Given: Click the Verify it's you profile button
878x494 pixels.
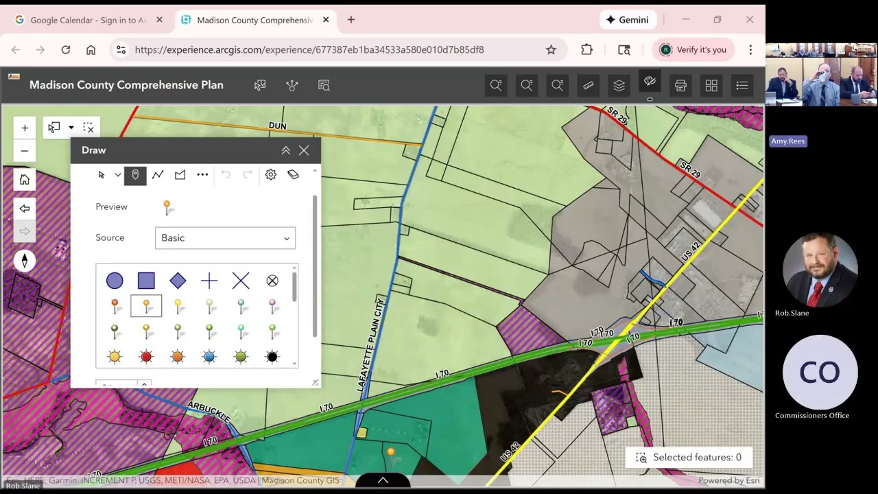Looking at the screenshot, I should coord(693,49).
